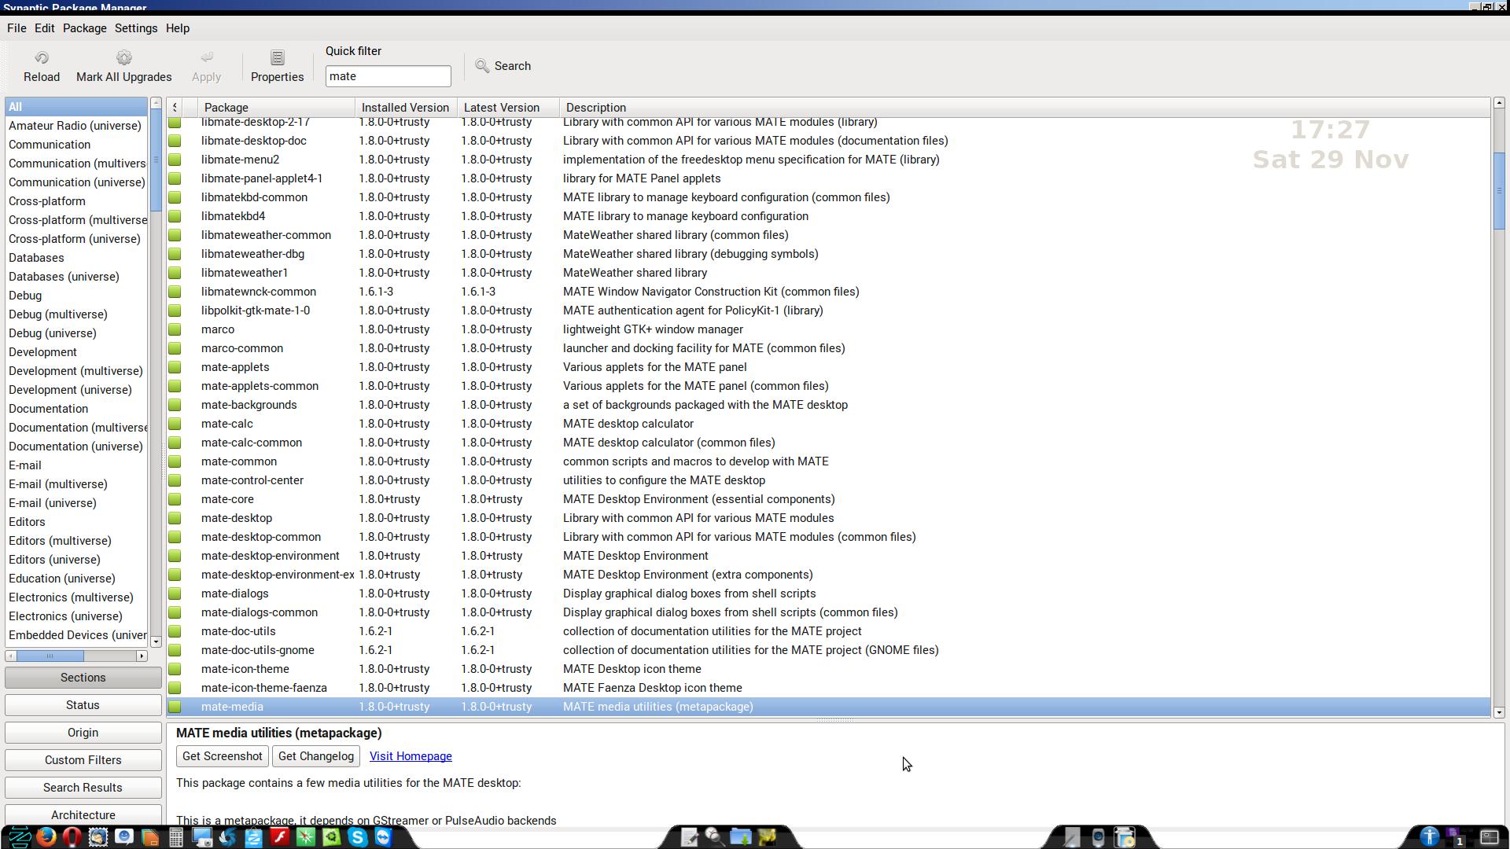This screenshot has height=849, width=1510.
Task: Sort by the Installed Version column header
Action: [x=405, y=108]
